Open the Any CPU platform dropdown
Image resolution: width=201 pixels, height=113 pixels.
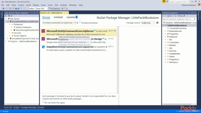42,8
